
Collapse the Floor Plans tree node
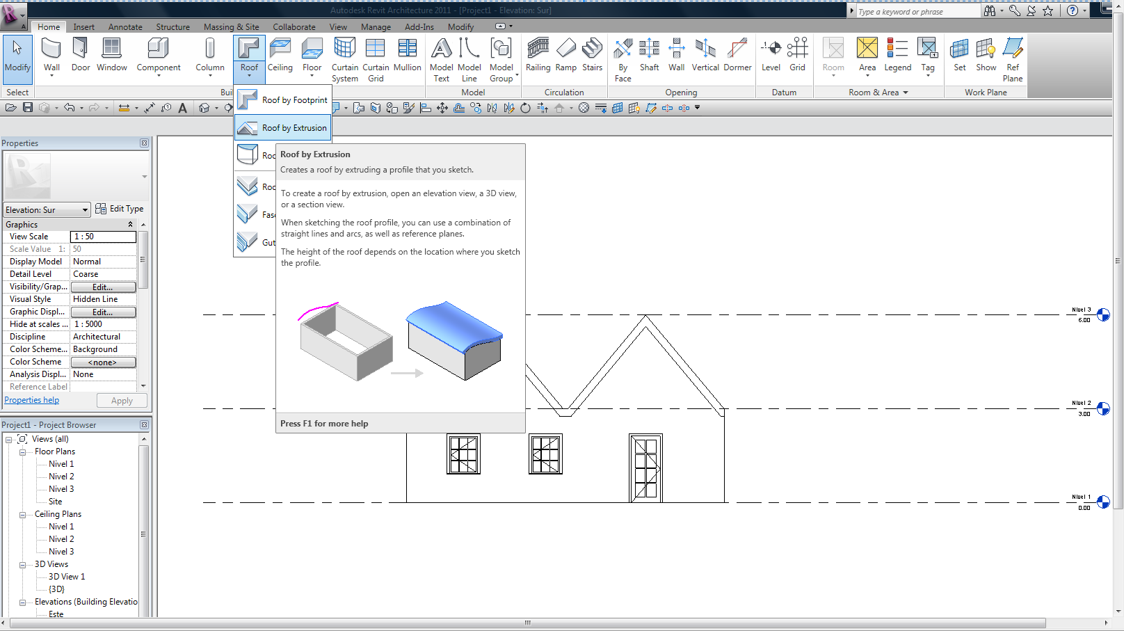point(22,452)
